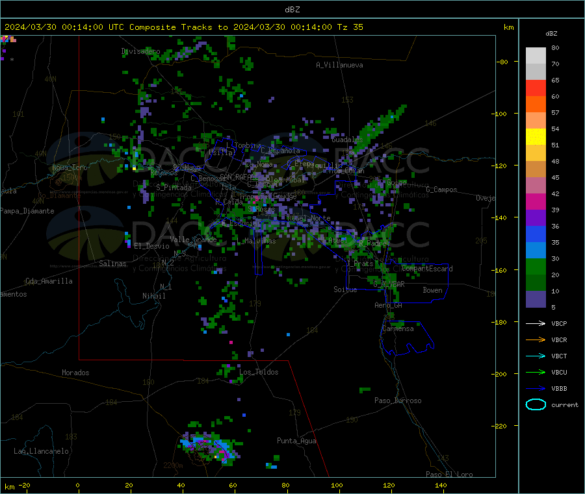
Task: Click the 'Tz 35' text in header
Action: [350, 27]
